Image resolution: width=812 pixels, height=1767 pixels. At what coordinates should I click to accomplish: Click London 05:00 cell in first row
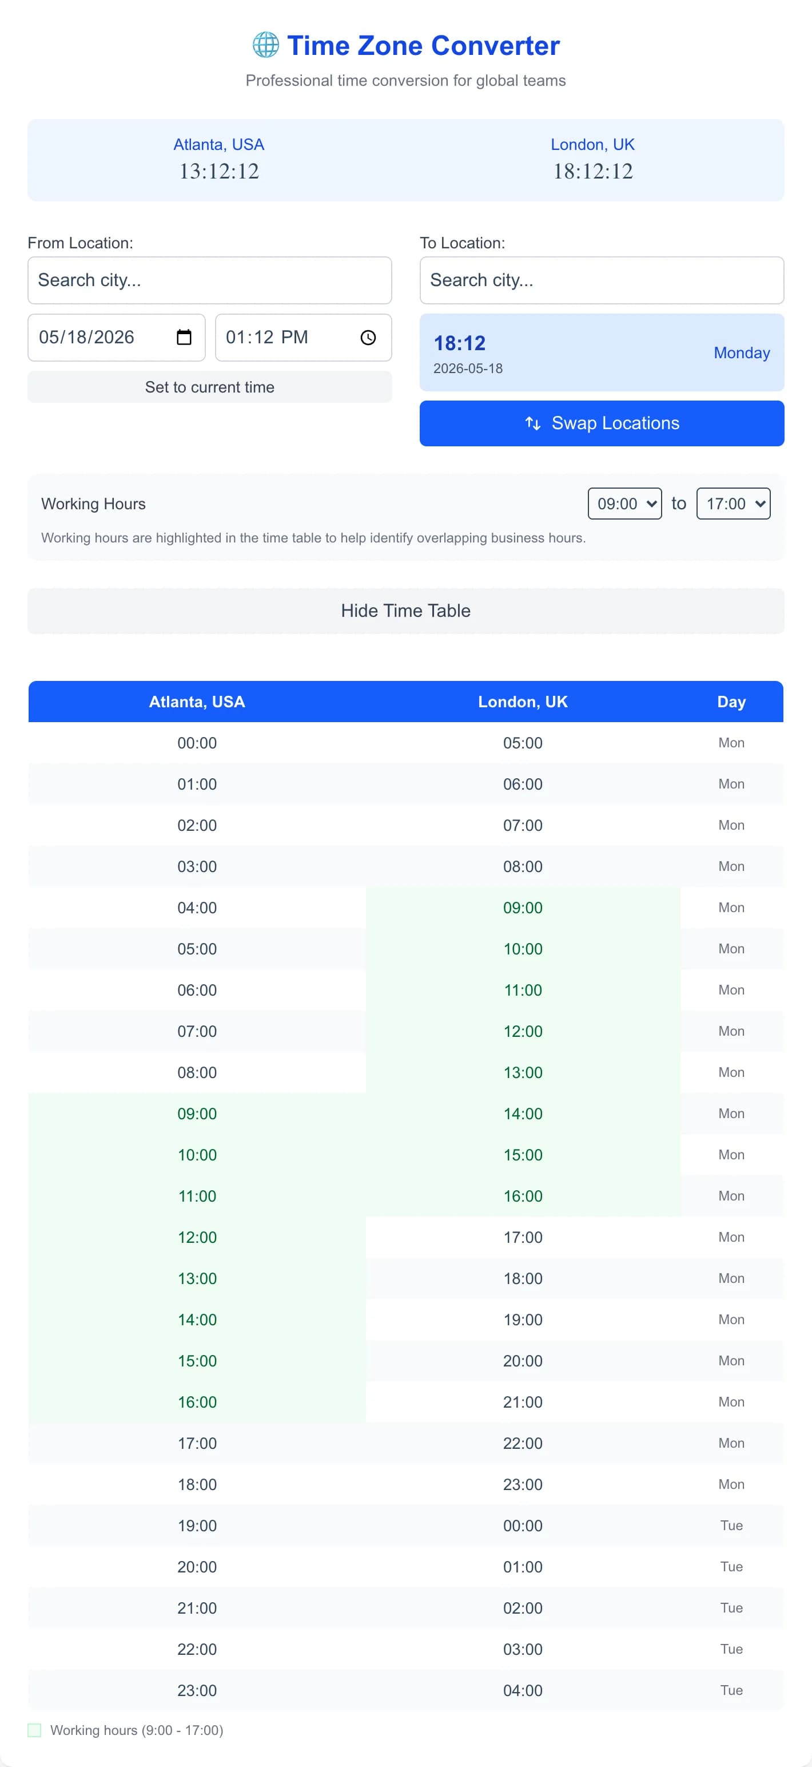click(x=523, y=743)
